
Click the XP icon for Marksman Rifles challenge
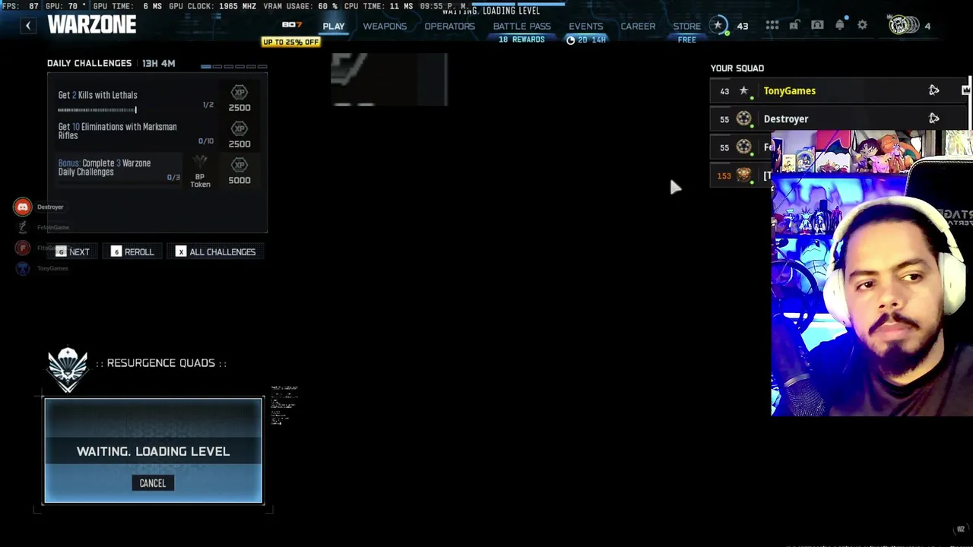click(x=239, y=129)
